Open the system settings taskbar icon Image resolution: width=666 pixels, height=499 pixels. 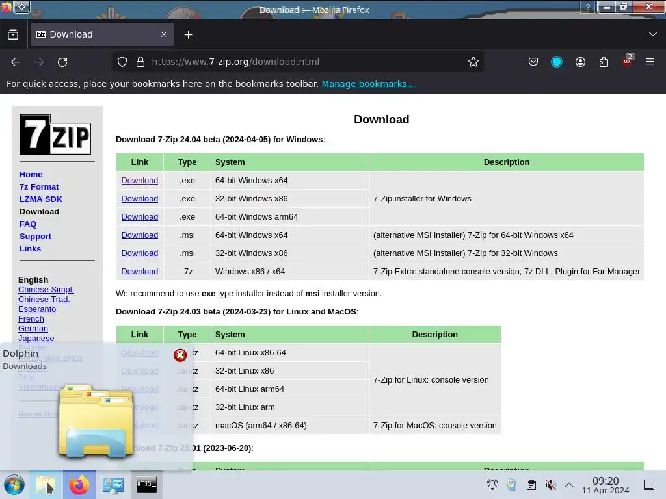click(113, 485)
